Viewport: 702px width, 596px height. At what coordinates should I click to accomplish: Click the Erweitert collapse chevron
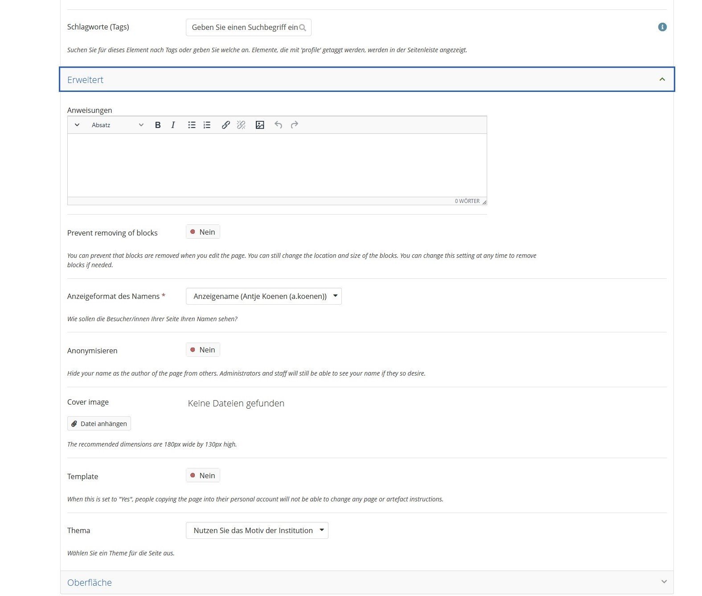(662, 79)
